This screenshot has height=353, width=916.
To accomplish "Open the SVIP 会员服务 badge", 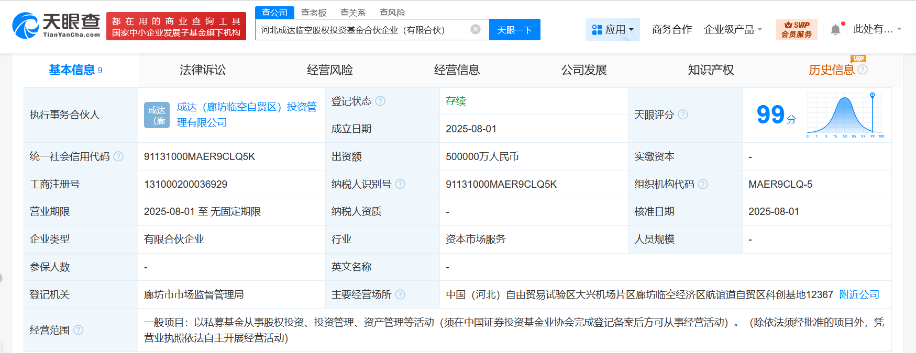I will (x=797, y=29).
